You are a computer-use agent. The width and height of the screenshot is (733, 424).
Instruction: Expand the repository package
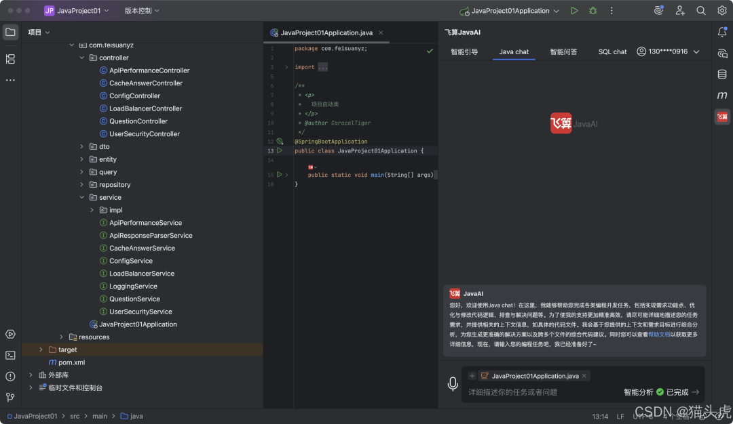(x=82, y=185)
